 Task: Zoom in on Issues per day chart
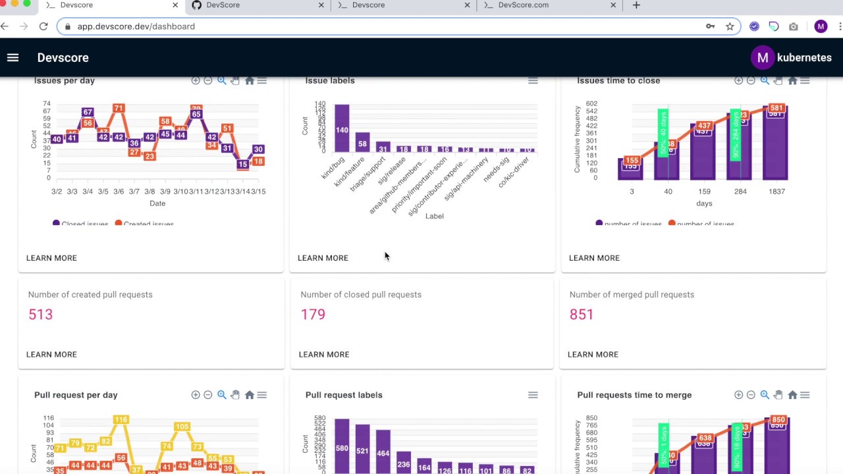196,80
